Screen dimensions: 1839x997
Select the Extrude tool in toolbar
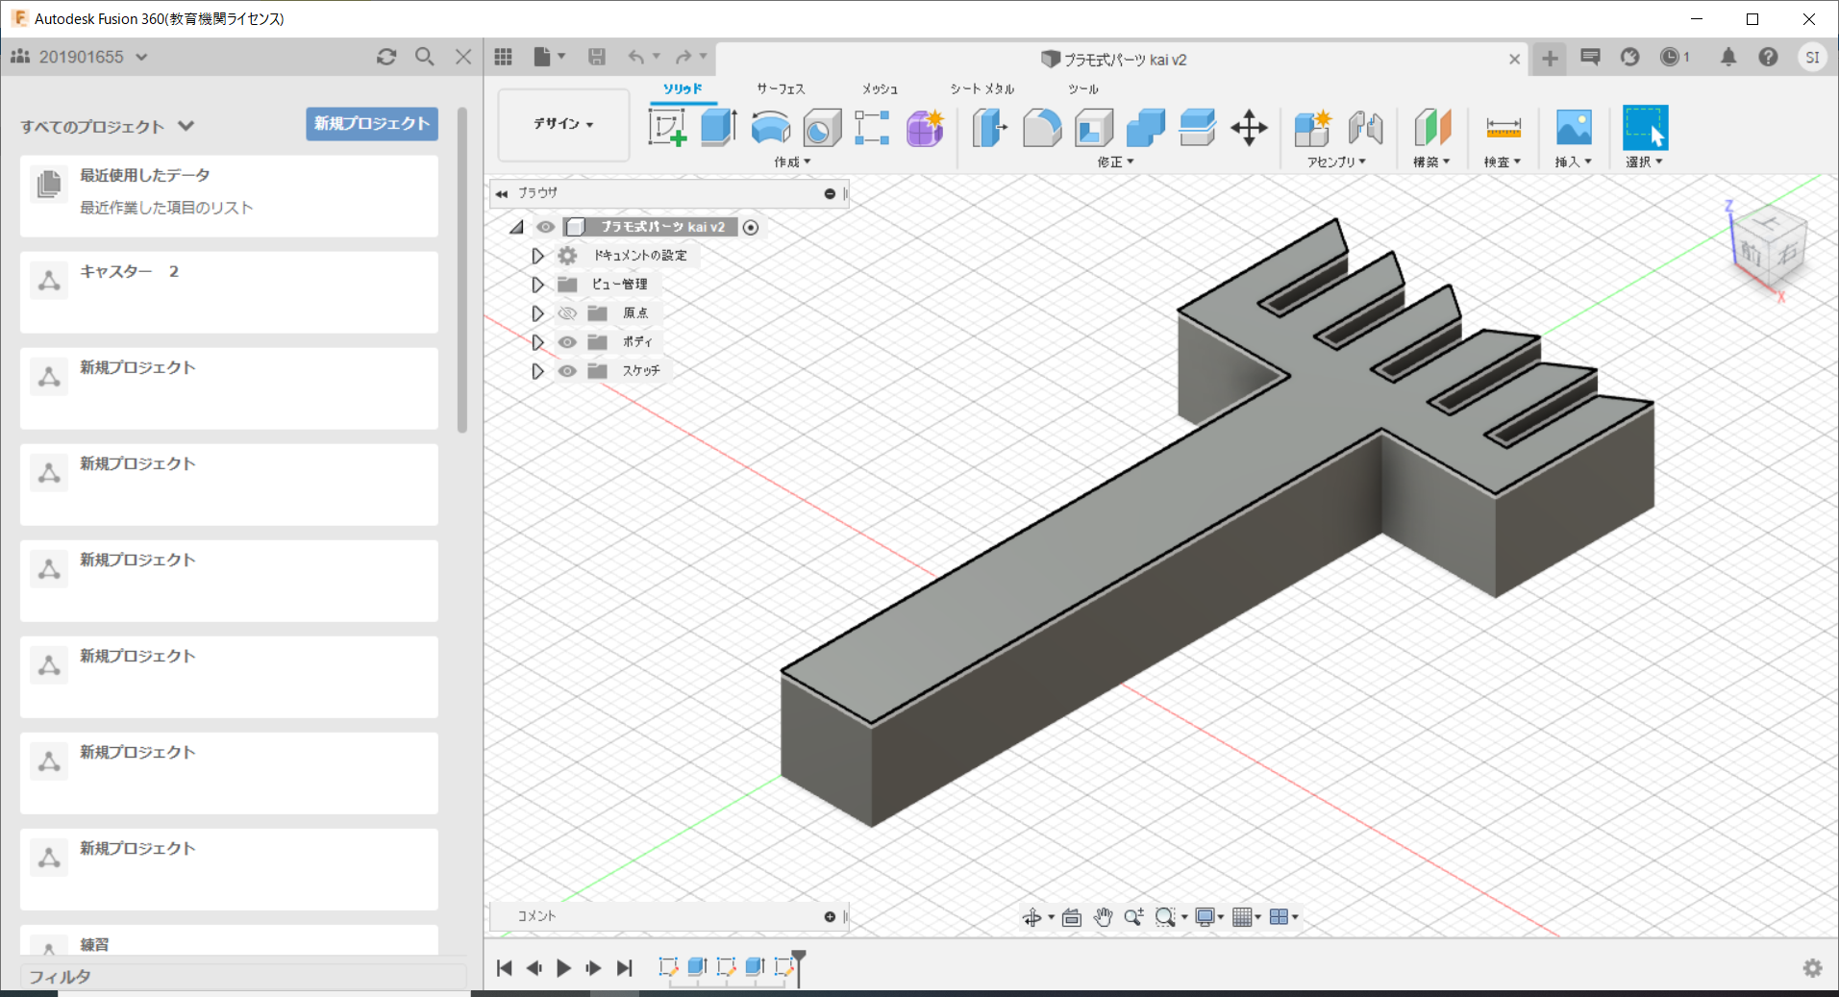tap(718, 128)
